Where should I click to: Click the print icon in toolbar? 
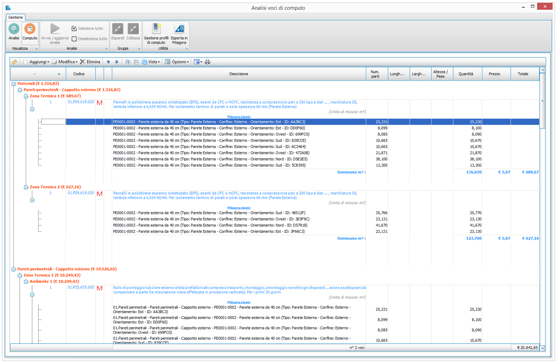point(208,62)
